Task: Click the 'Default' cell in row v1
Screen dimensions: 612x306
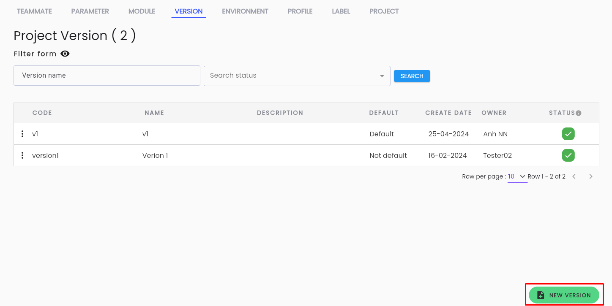Action: (382, 134)
